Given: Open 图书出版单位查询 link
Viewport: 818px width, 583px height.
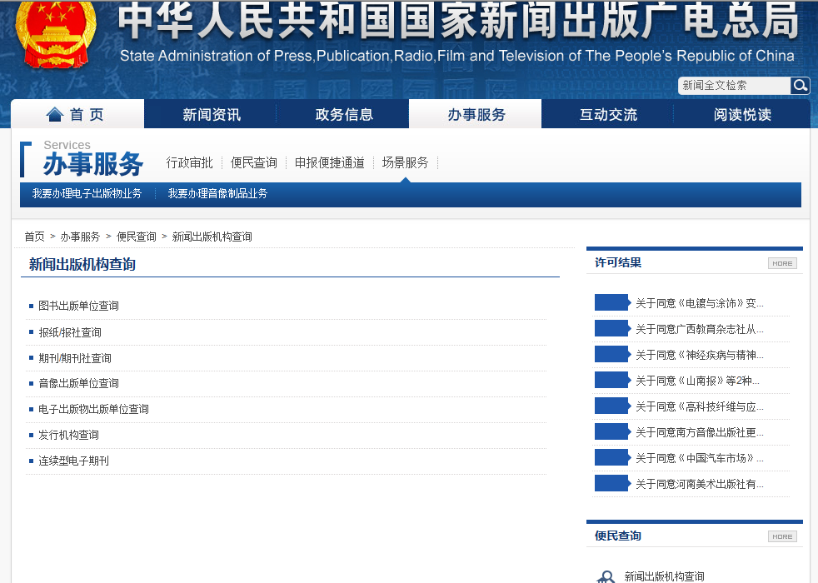Looking at the screenshot, I should (79, 306).
